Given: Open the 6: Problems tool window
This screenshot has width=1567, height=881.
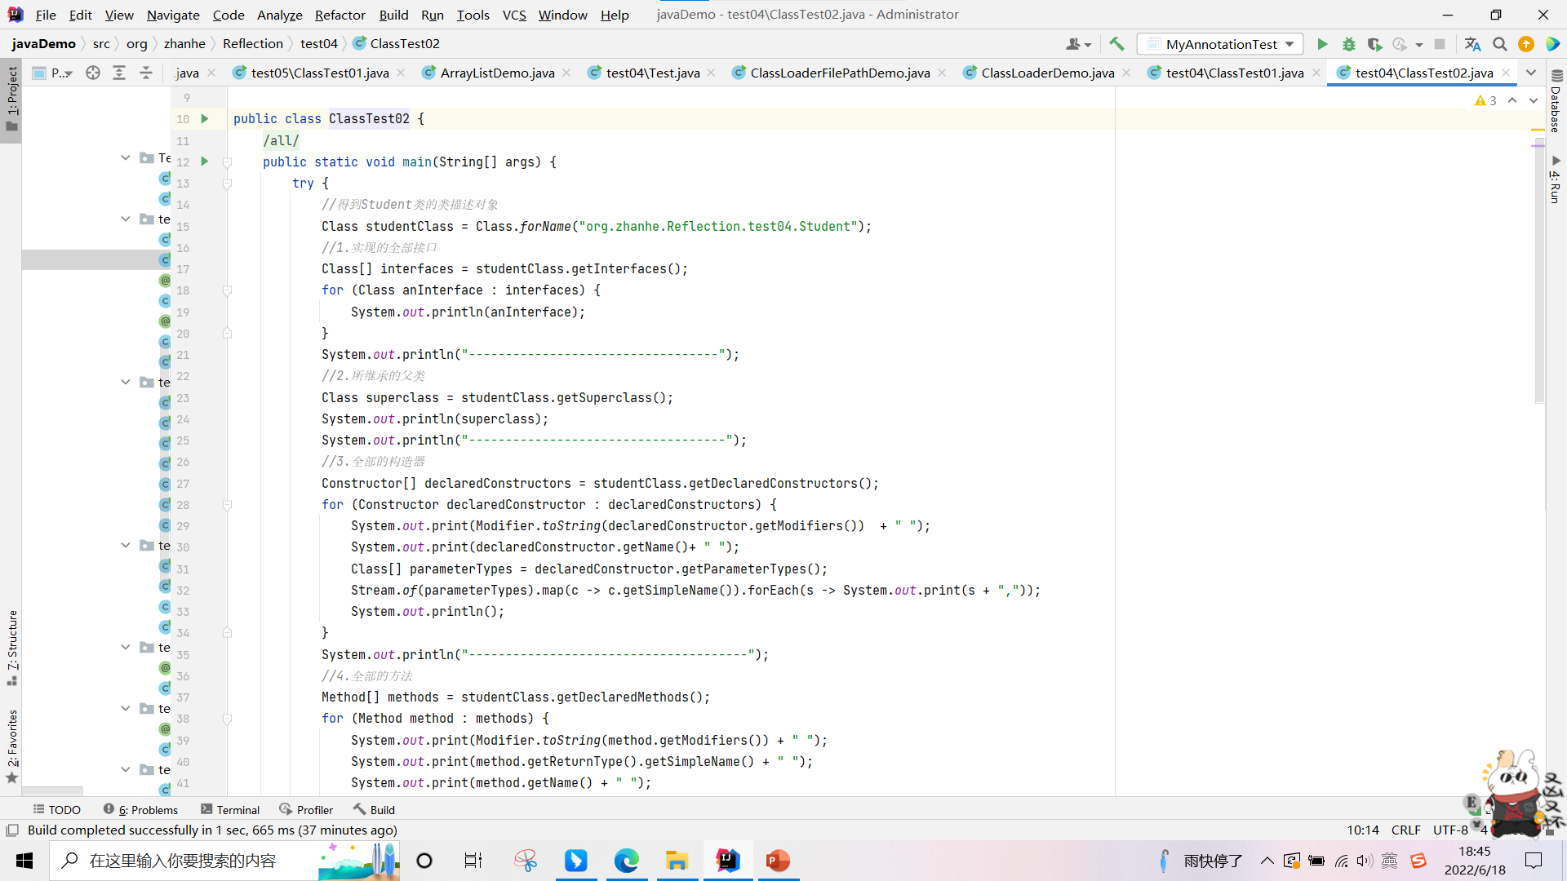Looking at the screenshot, I should coord(140,809).
